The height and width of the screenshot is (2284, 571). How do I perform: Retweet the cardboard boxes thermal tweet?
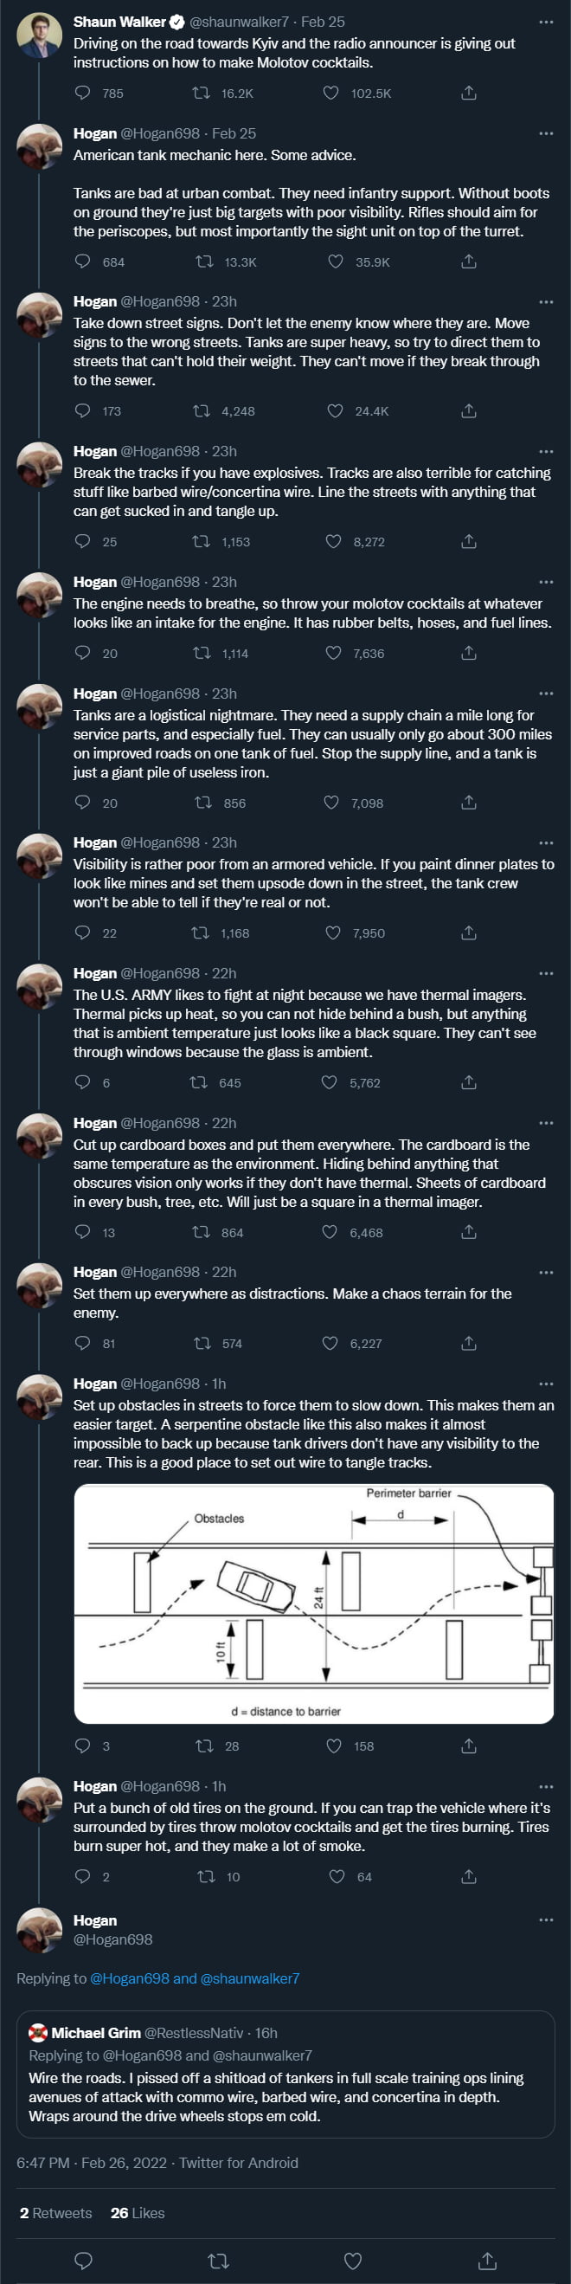202,1232
